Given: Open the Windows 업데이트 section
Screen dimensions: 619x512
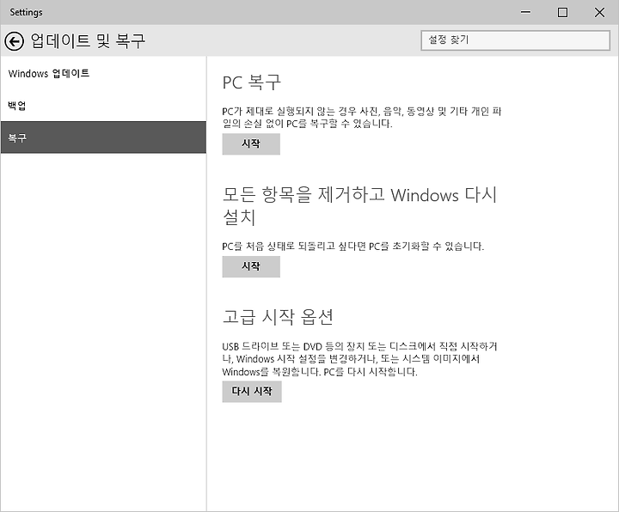Looking at the screenshot, I should click(x=103, y=73).
